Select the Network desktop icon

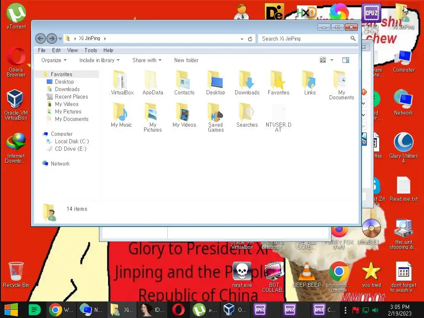403,103
